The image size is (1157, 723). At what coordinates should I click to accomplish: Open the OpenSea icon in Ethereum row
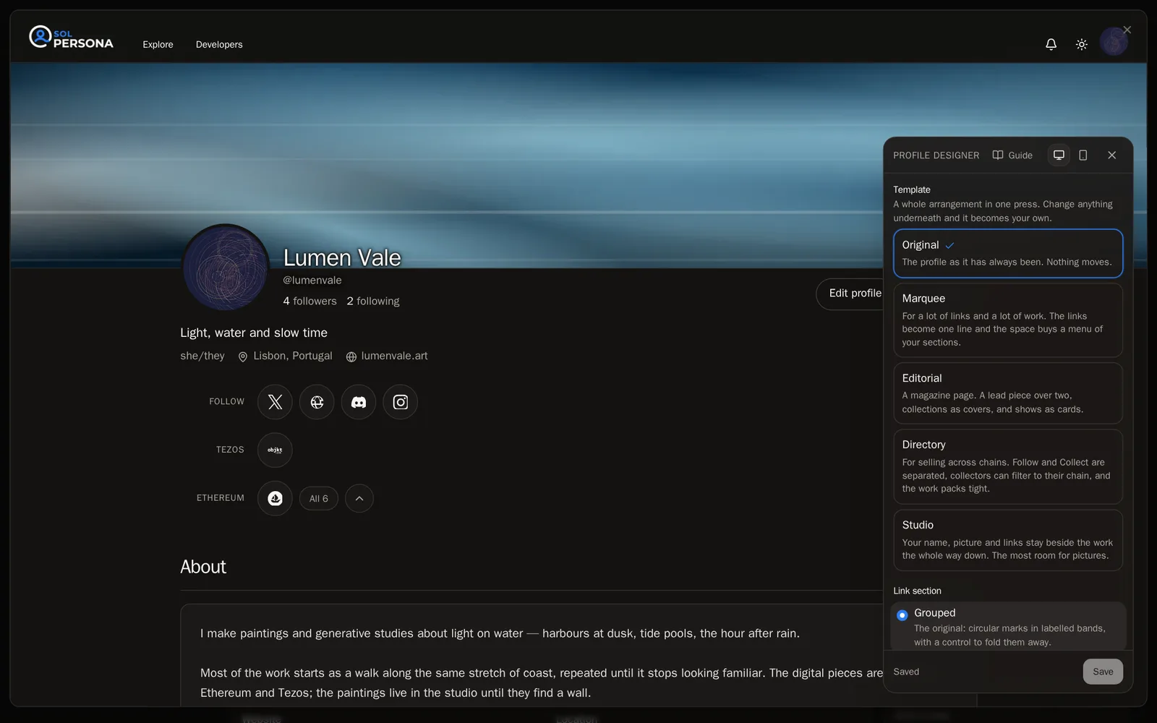tap(275, 498)
